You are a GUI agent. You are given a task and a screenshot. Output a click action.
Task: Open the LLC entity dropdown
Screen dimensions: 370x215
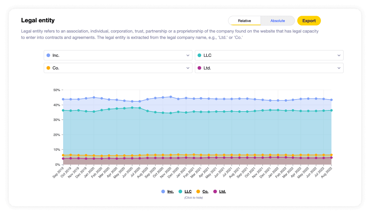pos(269,55)
